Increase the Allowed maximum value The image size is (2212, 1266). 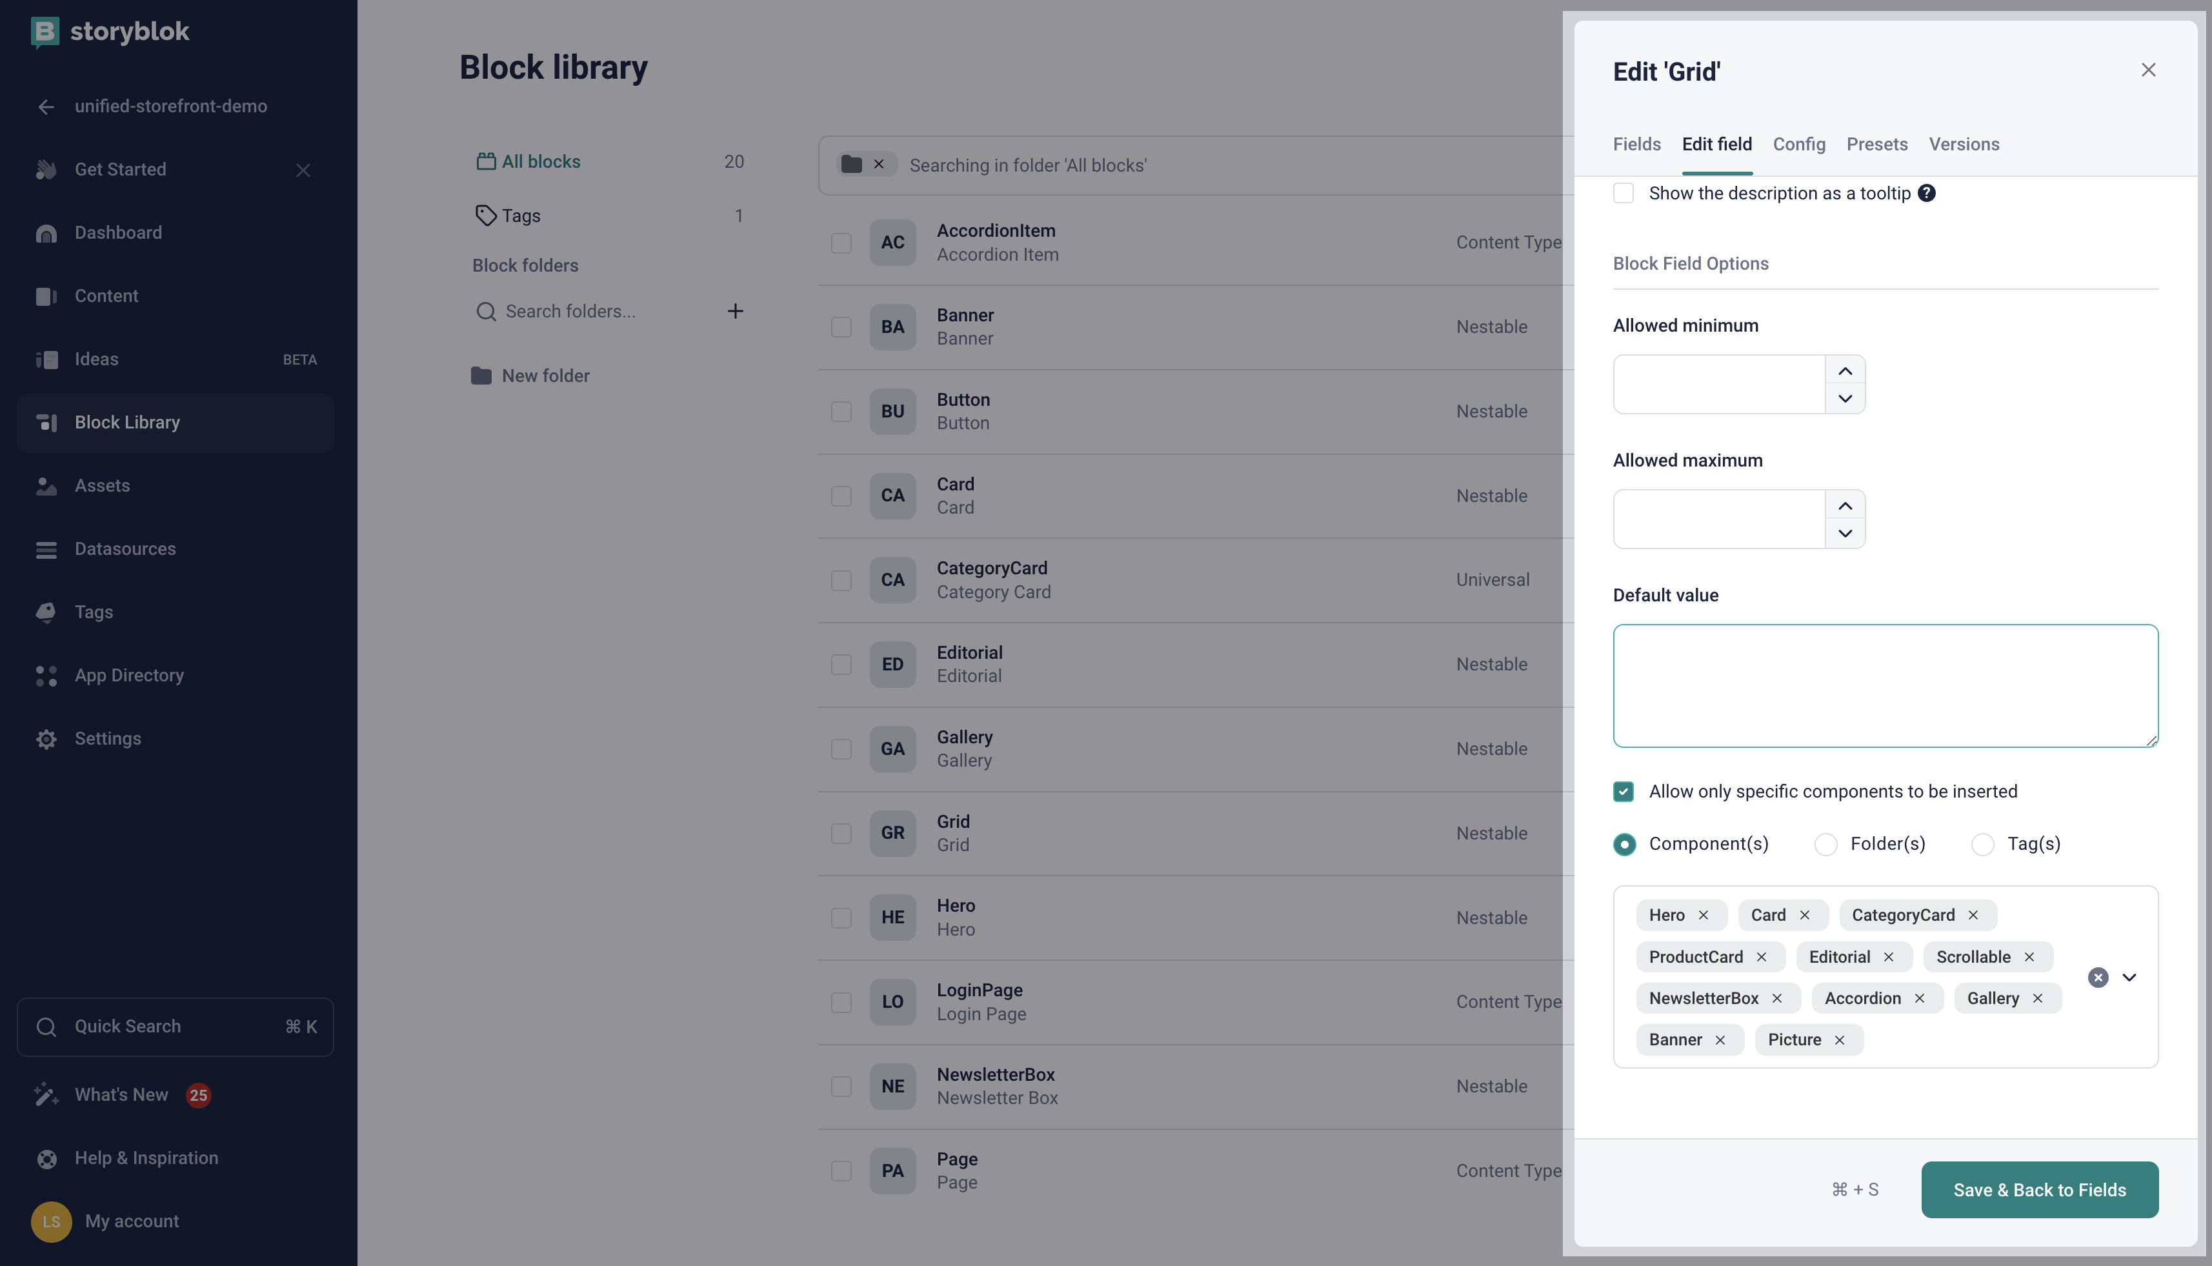click(x=1845, y=506)
